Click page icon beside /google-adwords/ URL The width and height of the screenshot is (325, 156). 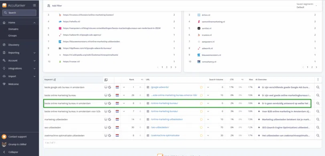coord(148,87)
